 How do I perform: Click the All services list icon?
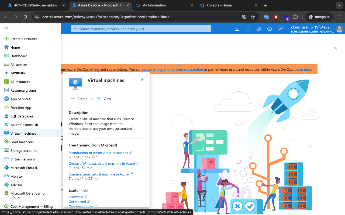6,64
